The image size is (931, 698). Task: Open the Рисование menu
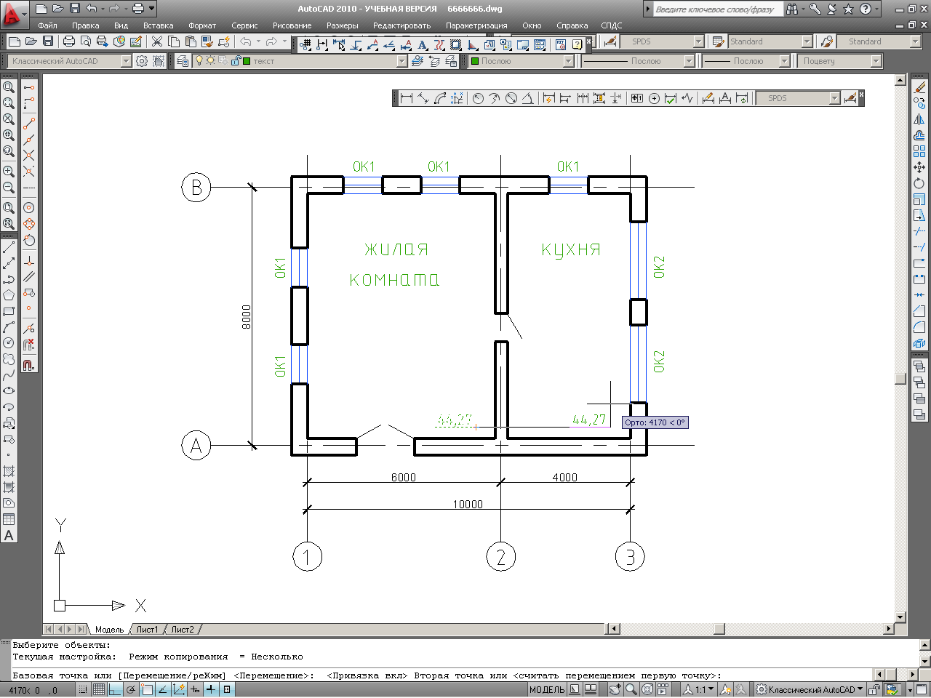(292, 25)
